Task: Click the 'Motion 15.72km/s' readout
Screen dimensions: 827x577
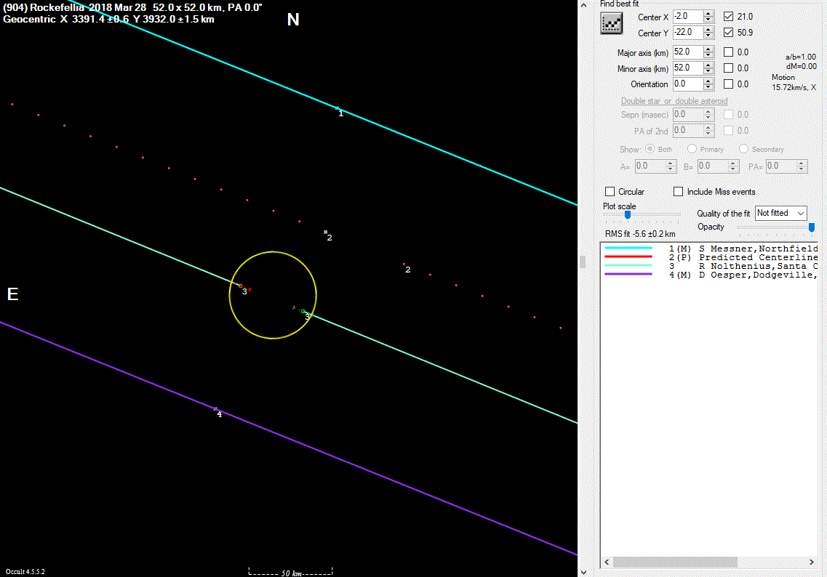Action: point(794,82)
